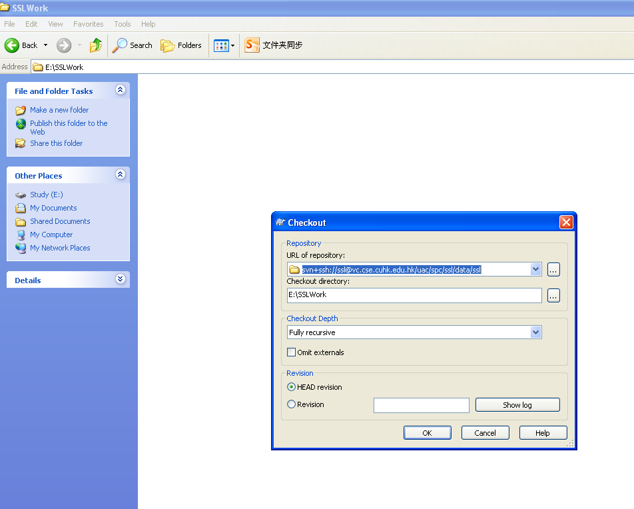
Task: Enable the Omit externals checkbox
Action: click(x=291, y=352)
